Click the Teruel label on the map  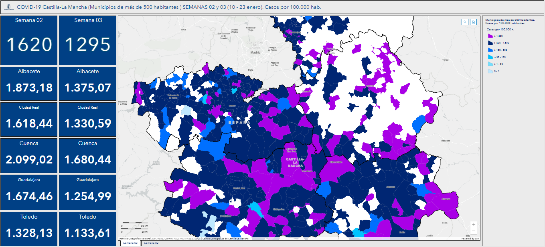(x=445, y=60)
